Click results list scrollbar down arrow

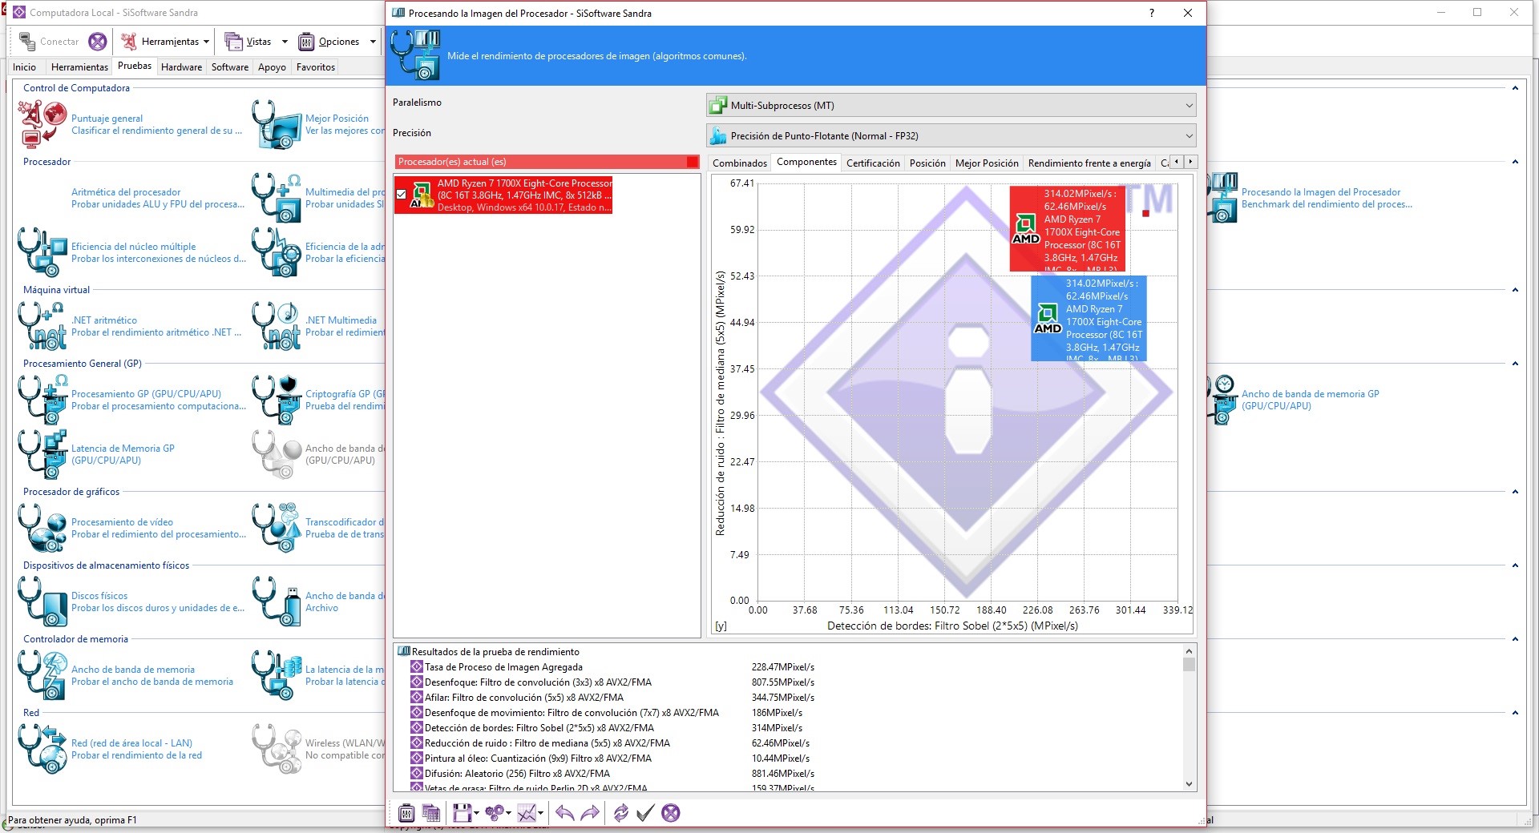click(1189, 784)
